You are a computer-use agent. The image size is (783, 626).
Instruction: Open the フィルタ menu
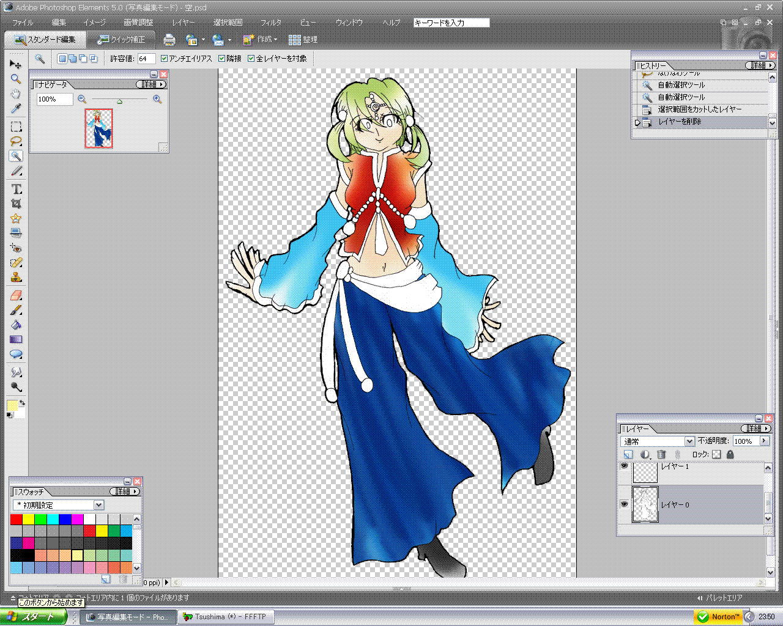click(271, 23)
